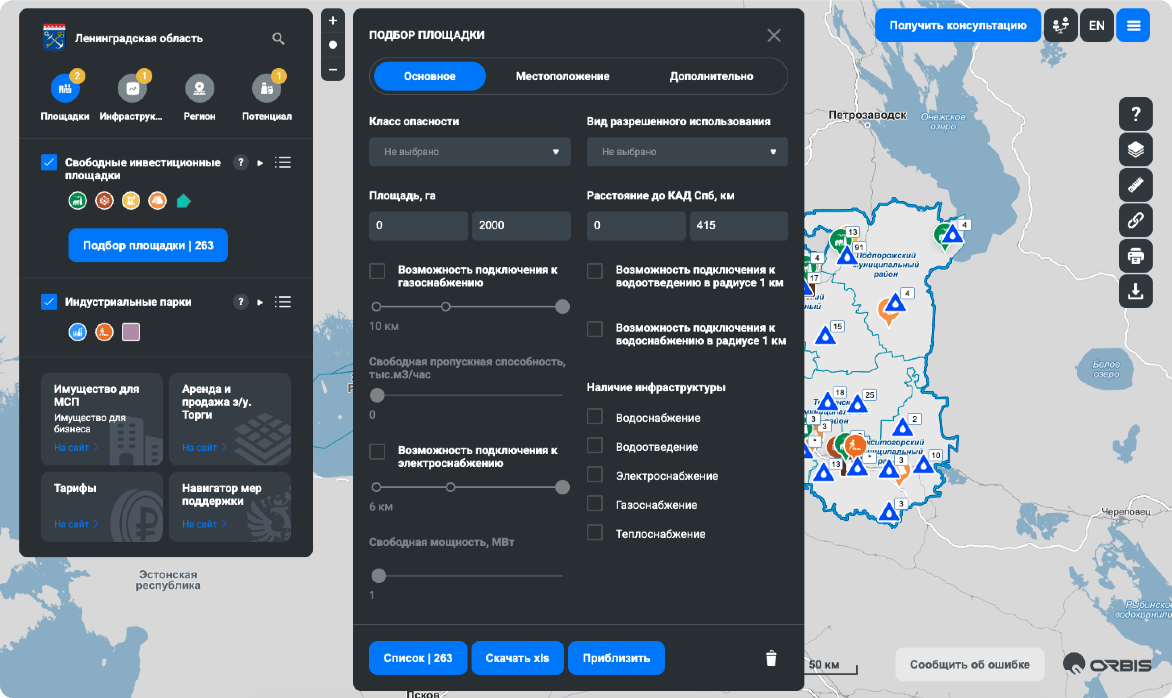Click the ruler measurement tool icon
1172x698 pixels.
(x=1135, y=185)
